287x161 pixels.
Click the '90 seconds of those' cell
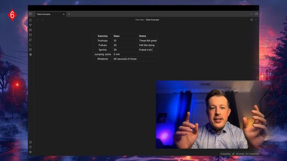[125, 59]
